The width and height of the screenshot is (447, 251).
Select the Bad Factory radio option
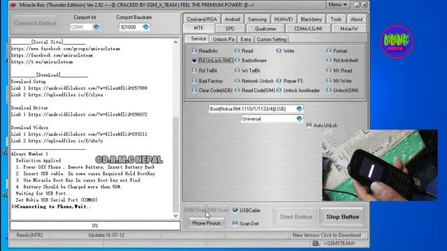pyautogui.click(x=194, y=81)
